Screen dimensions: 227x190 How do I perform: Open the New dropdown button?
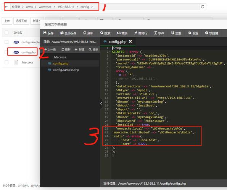click(x=36, y=21)
